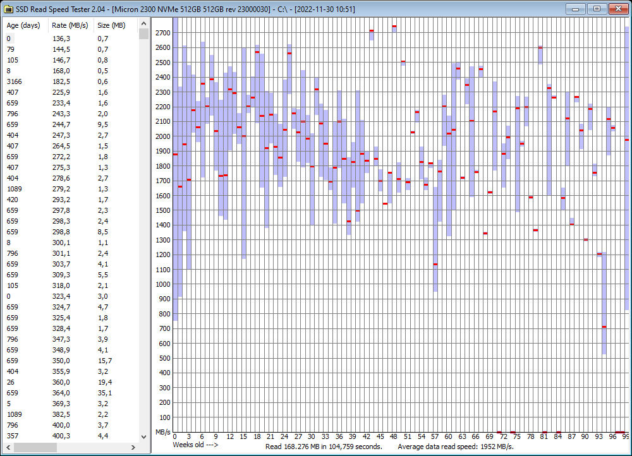Select the row with rate 275,3

point(71,167)
